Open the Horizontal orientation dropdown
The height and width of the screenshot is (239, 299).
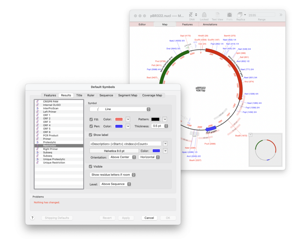[x=149, y=157]
